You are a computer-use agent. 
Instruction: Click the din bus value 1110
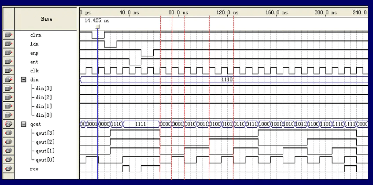227,80
